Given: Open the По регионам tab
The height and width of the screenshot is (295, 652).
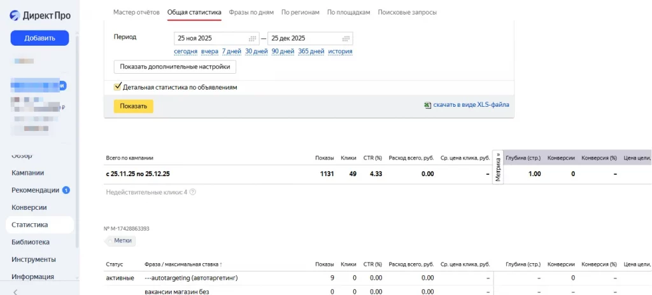Looking at the screenshot, I should 301,12.
